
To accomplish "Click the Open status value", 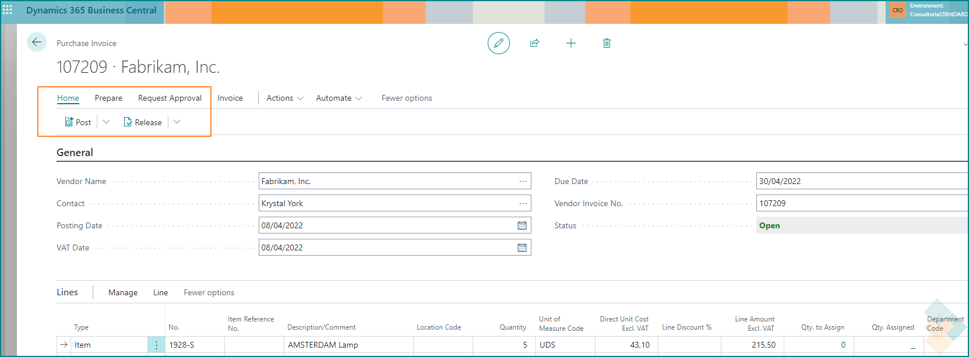I will coord(769,225).
